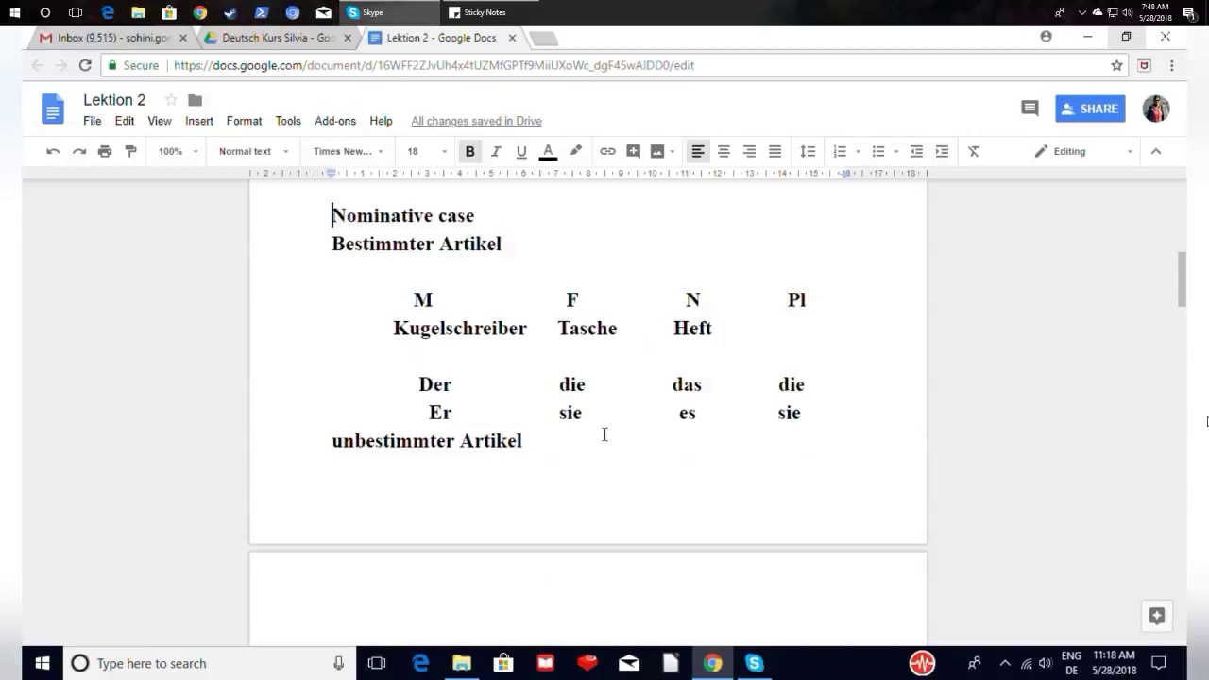Image resolution: width=1209 pixels, height=680 pixels.
Task: Open Chrome's three-dot menu
Action: pyautogui.click(x=1171, y=65)
